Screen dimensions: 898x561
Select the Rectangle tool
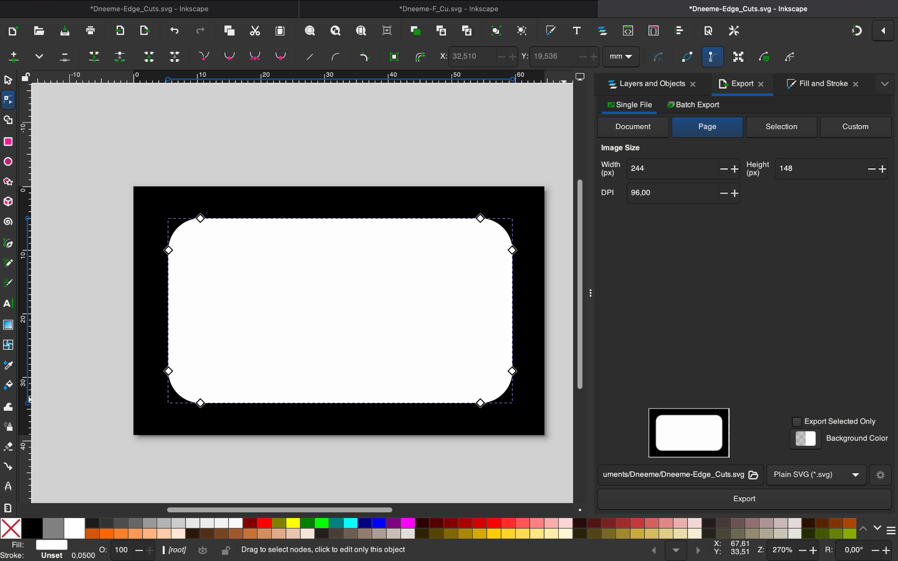[8, 141]
